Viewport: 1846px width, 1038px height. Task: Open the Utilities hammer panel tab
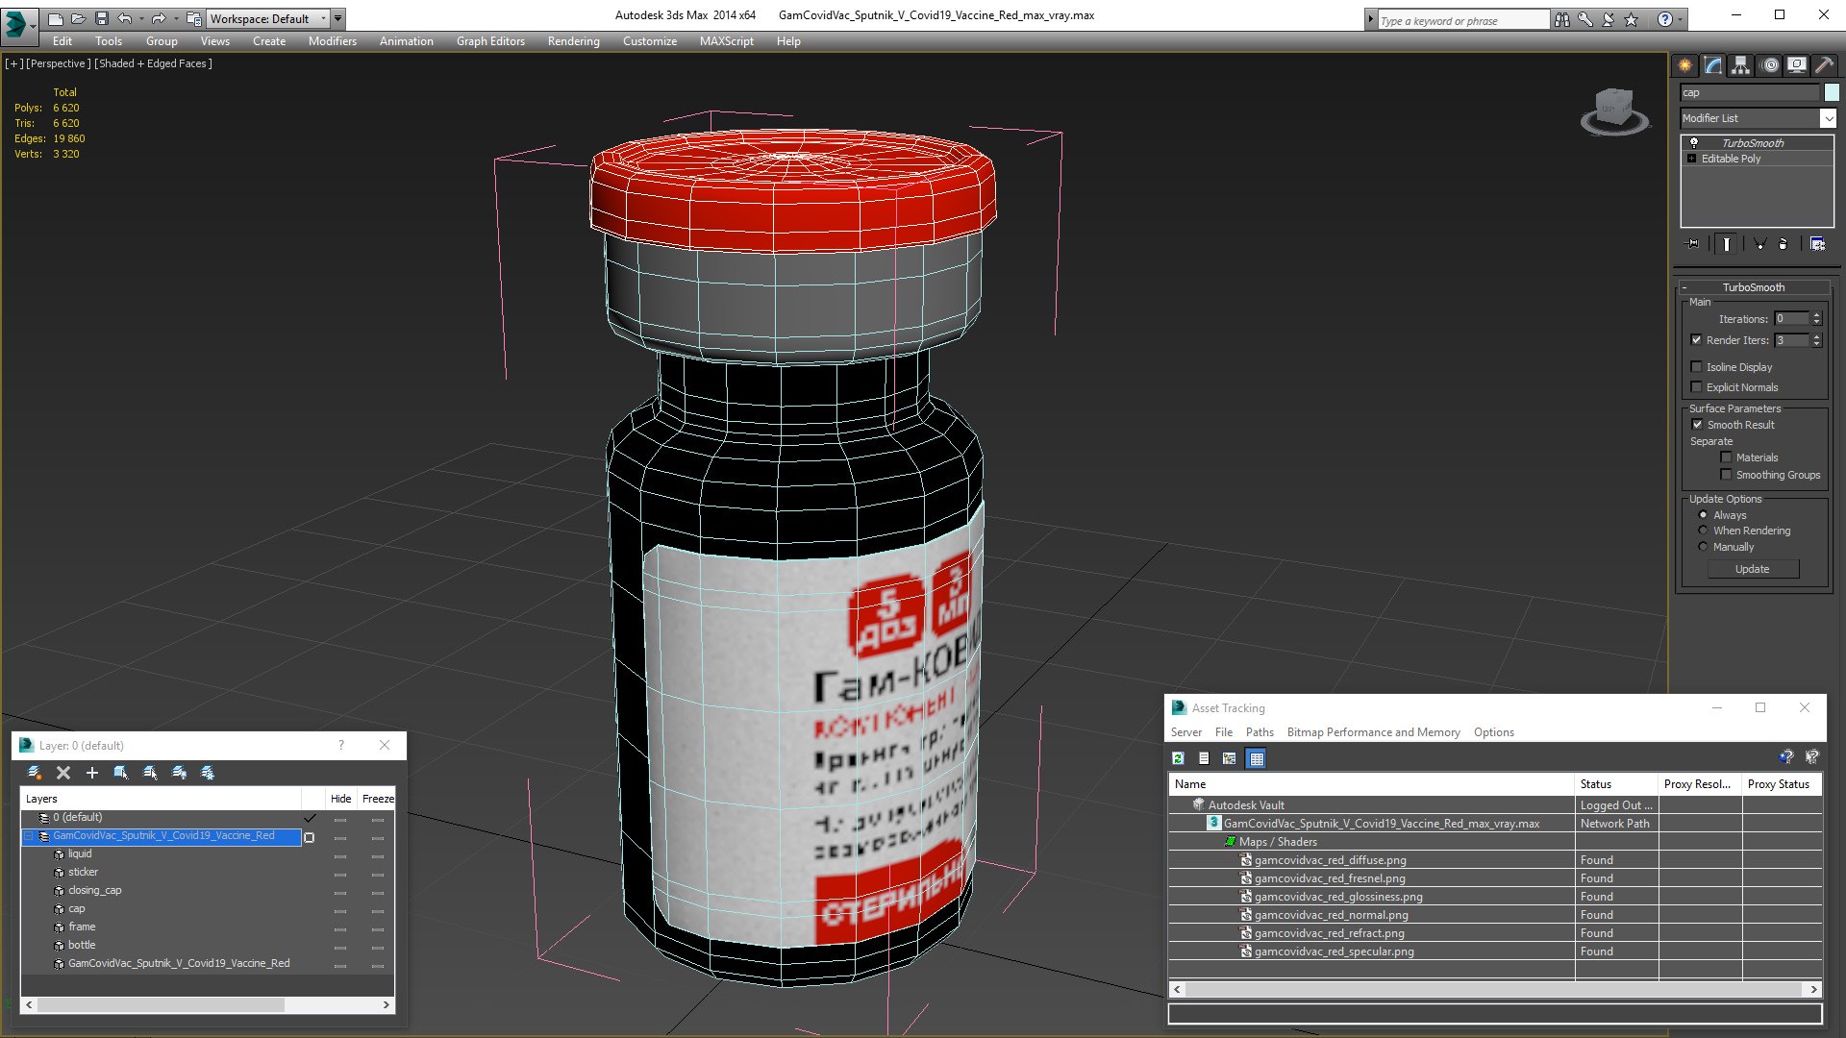pos(1824,65)
